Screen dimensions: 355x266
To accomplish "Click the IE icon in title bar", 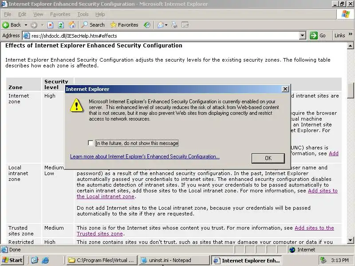I will click(x=4, y=4).
